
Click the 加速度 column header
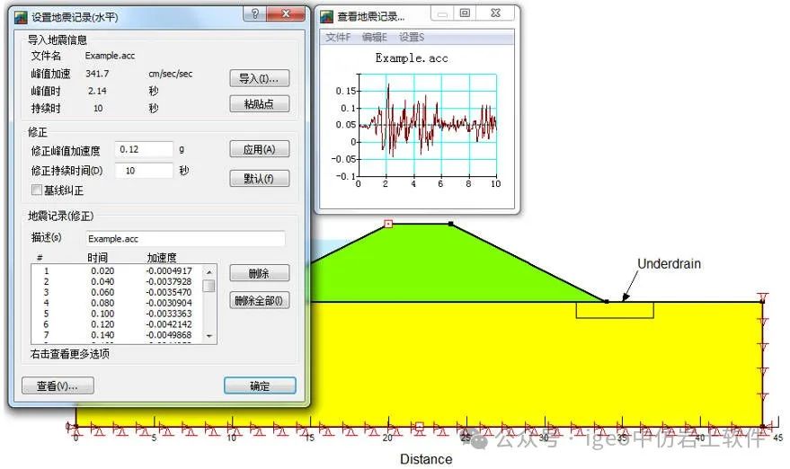coord(162,258)
